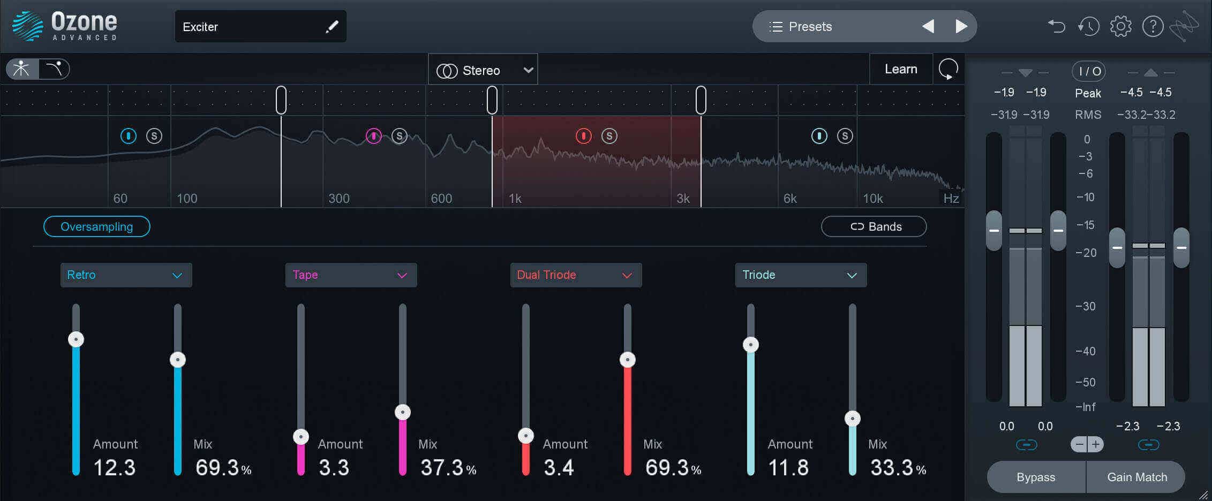Click the Learn button

pyautogui.click(x=901, y=69)
